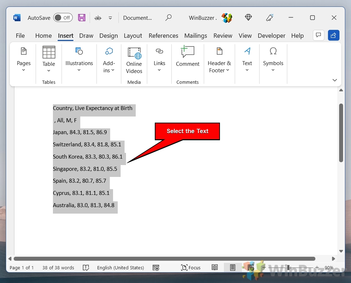The image size is (351, 283).
Task: Toggle the AutoSave switch
Action: coord(63,18)
